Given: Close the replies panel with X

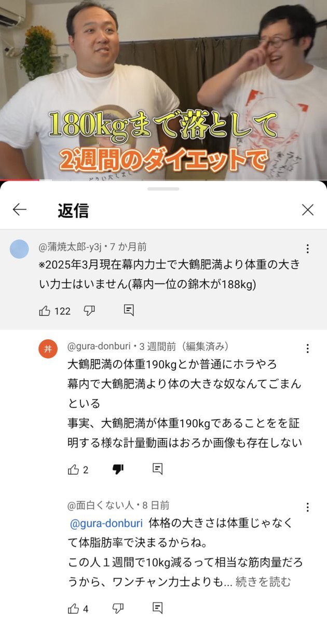Looking at the screenshot, I should click(308, 210).
